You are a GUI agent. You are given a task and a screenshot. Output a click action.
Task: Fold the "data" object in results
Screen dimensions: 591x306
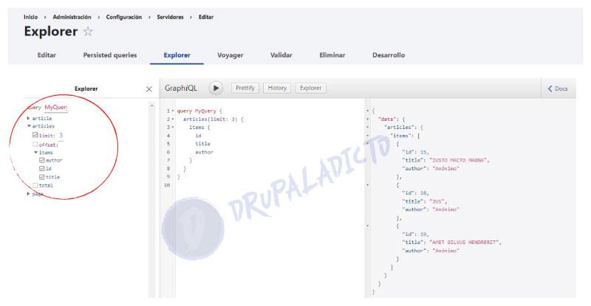click(x=367, y=119)
